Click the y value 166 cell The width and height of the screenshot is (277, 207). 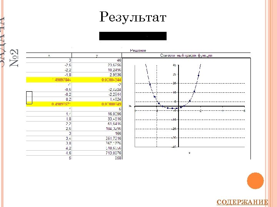[x=97, y=133]
